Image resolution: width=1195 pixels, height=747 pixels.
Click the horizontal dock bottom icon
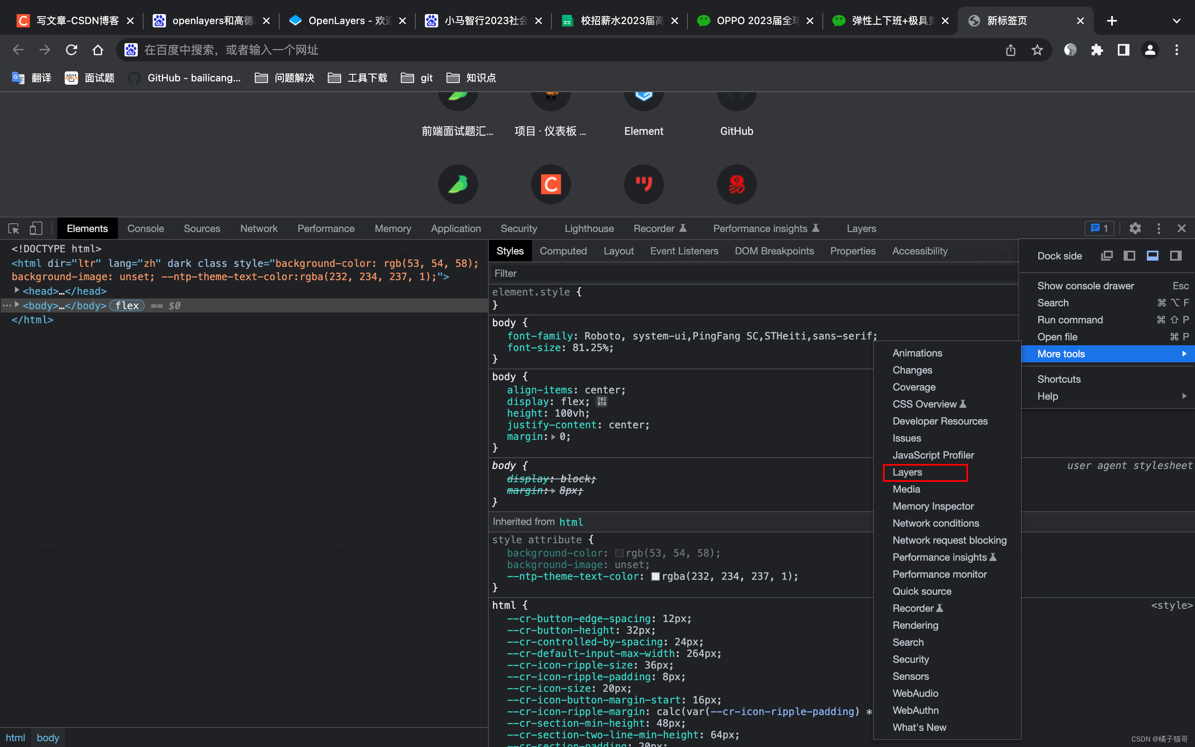(1153, 256)
